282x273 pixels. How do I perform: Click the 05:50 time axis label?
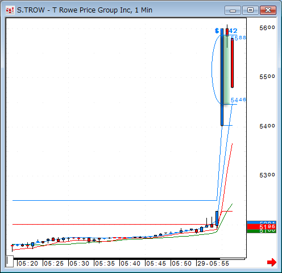pos(181,263)
